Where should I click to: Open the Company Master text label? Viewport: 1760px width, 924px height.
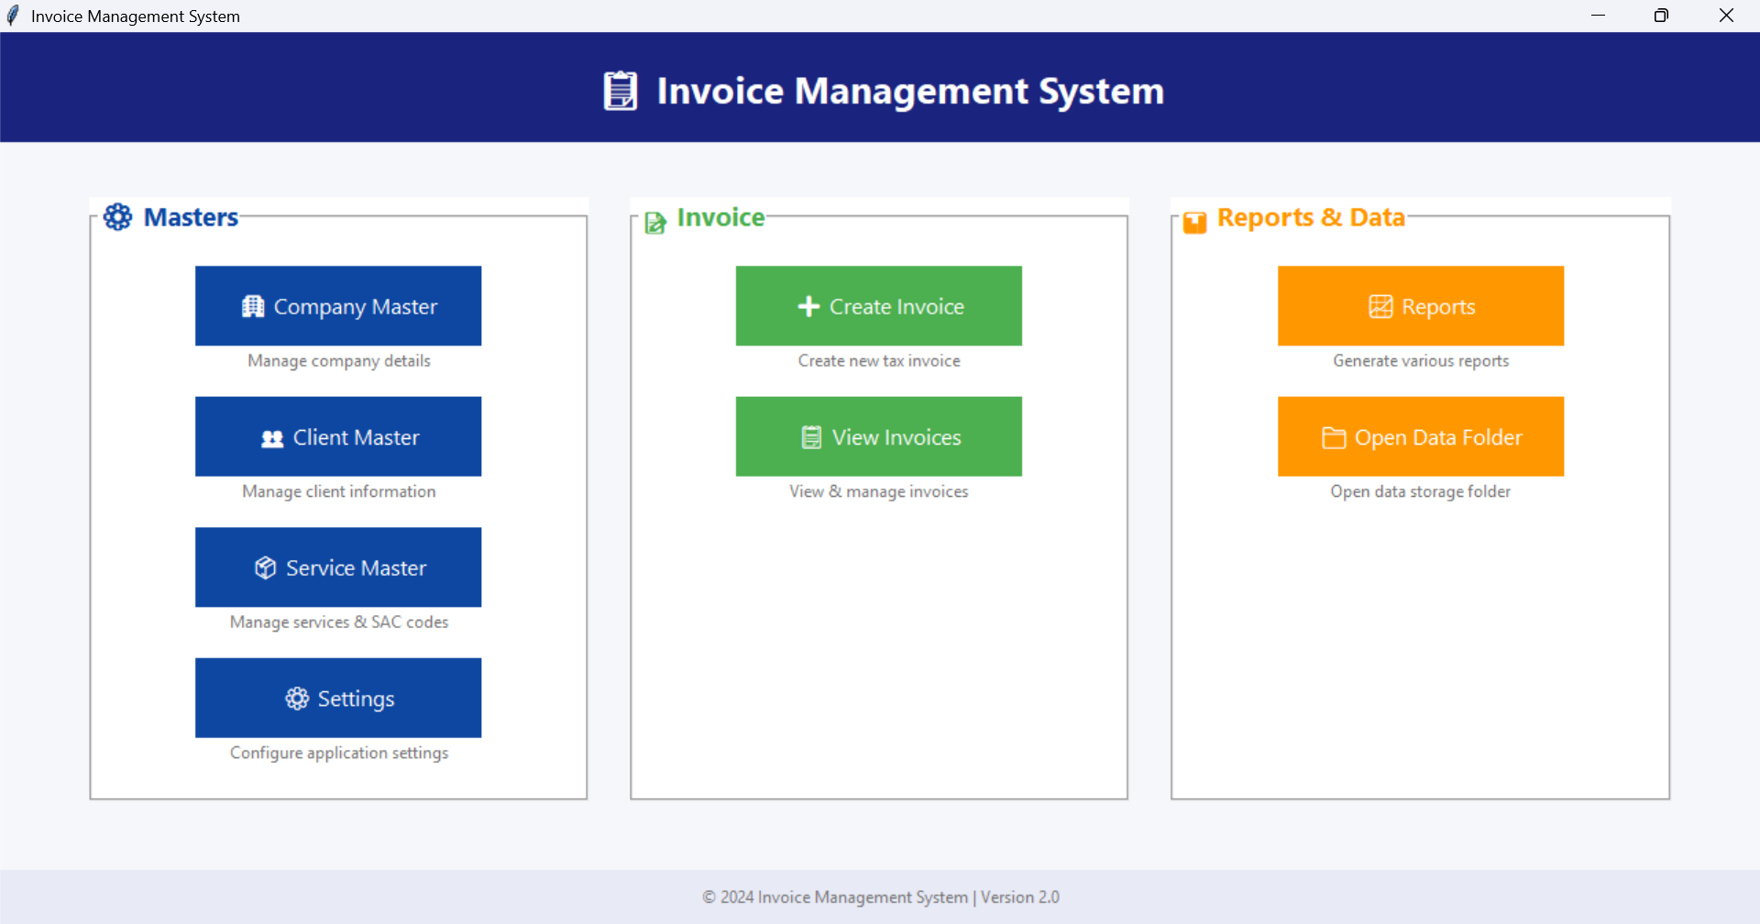[x=356, y=307]
